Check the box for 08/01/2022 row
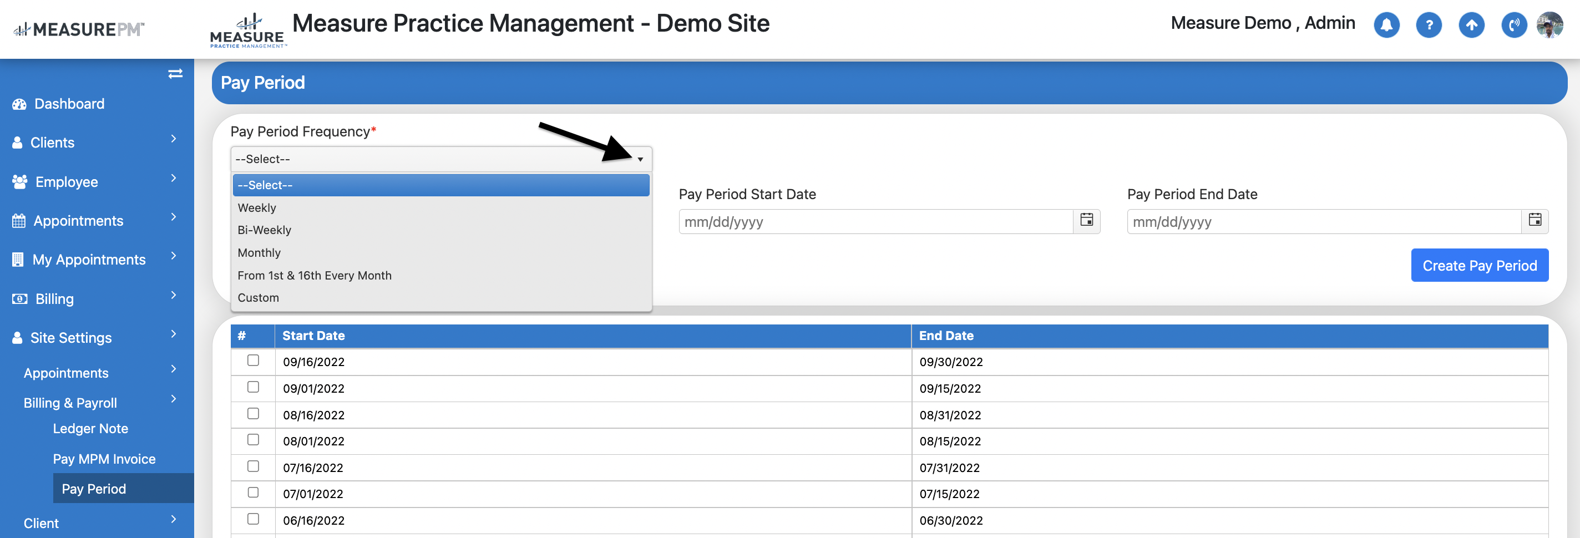This screenshot has height=538, width=1580. pos(253,439)
